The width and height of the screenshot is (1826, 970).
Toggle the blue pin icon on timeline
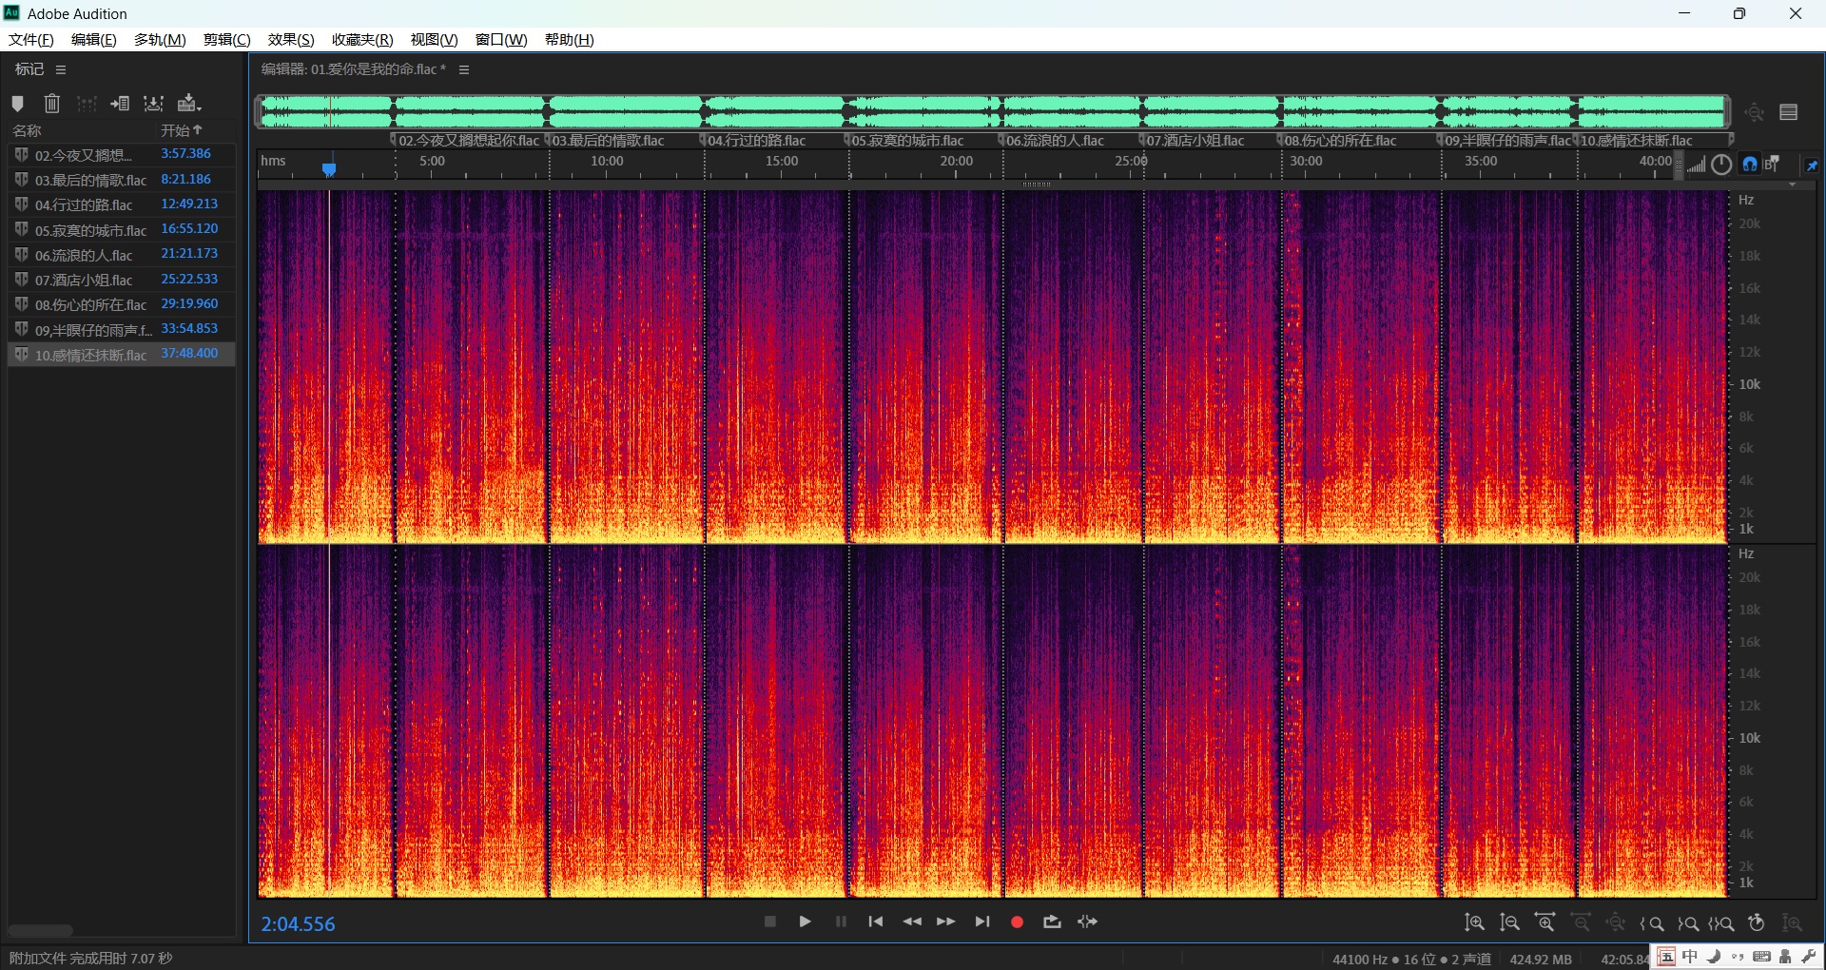coord(1812,165)
